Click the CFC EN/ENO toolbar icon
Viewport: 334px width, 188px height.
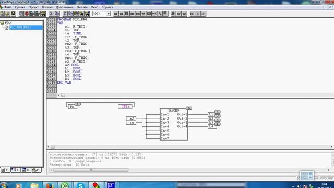pos(165,14)
